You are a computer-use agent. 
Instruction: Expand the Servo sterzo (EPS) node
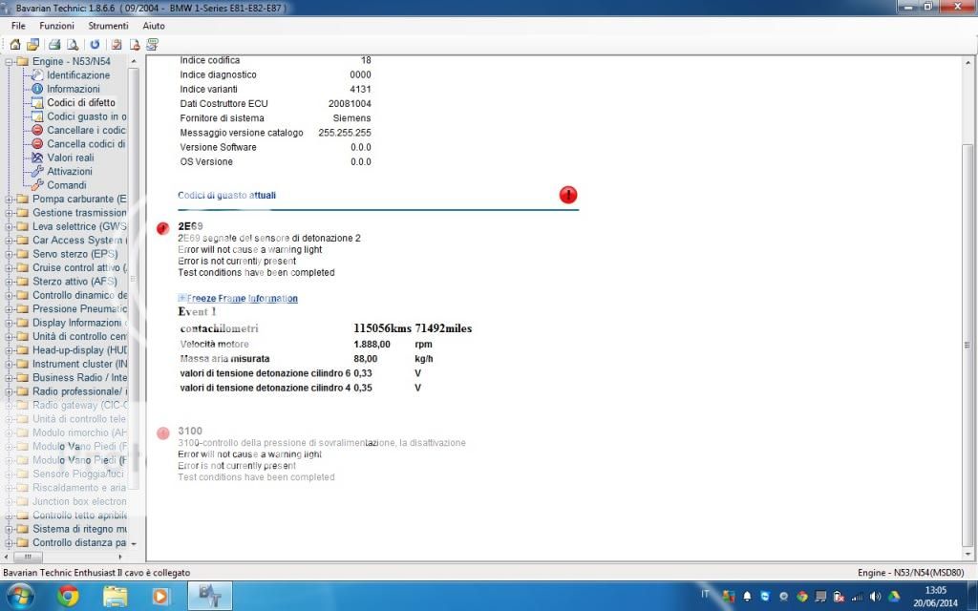[10, 255]
